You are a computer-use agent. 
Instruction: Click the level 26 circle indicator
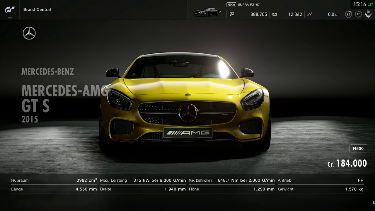(348, 14)
